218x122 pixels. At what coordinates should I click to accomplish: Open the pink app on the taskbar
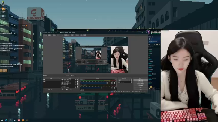click(19, 120)
